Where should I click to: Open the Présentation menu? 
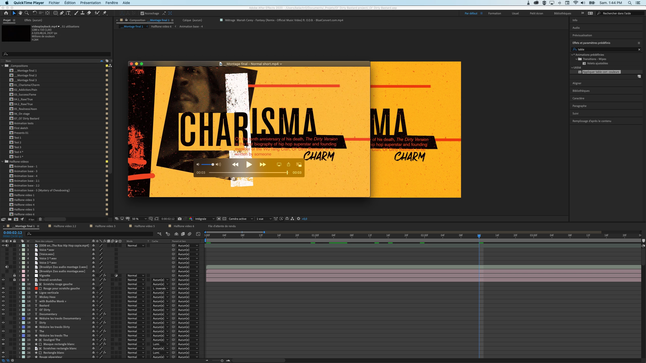pyautogui.click(x=90, y=3)
